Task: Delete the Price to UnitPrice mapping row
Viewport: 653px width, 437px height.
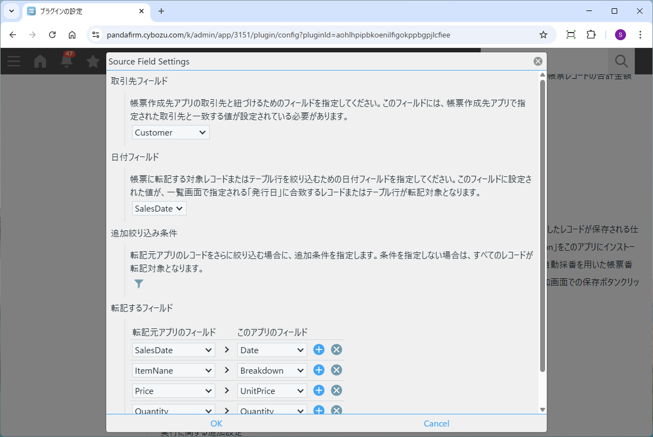Action: 336,390
